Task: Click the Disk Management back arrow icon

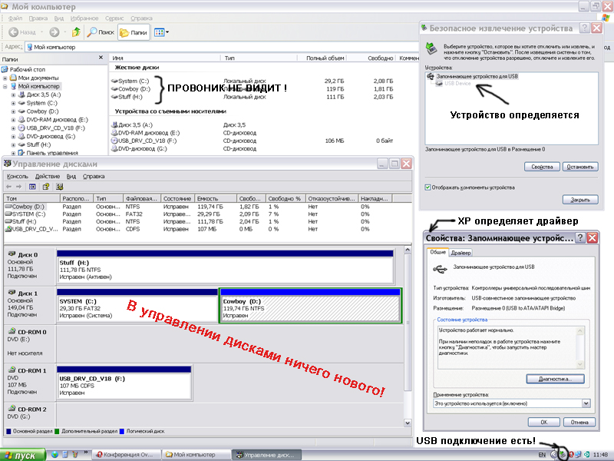Action: click(x=9, y=187)
